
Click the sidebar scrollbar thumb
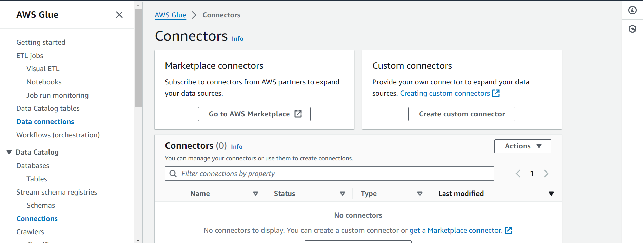tap(138, 58)
